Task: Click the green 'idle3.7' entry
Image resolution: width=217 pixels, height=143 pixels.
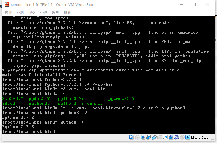Action: pos(11,103)
